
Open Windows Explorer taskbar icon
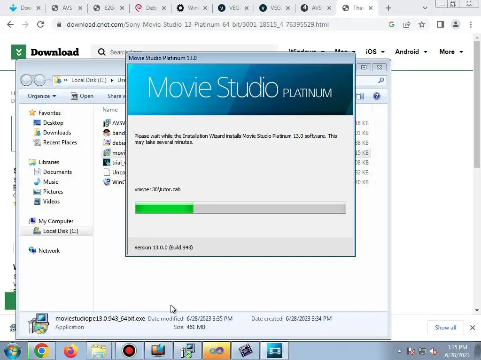99,351
